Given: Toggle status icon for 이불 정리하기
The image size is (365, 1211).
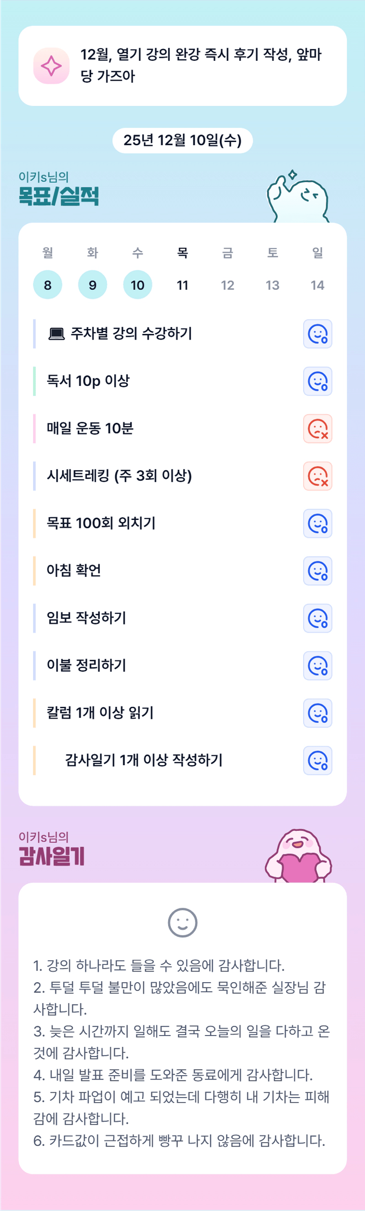Looking at the screenshot, I should [317, 666].
